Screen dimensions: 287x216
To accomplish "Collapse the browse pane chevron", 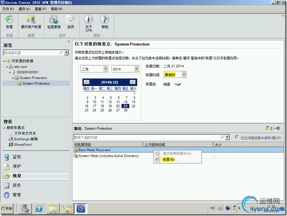I will click(69, 42).
